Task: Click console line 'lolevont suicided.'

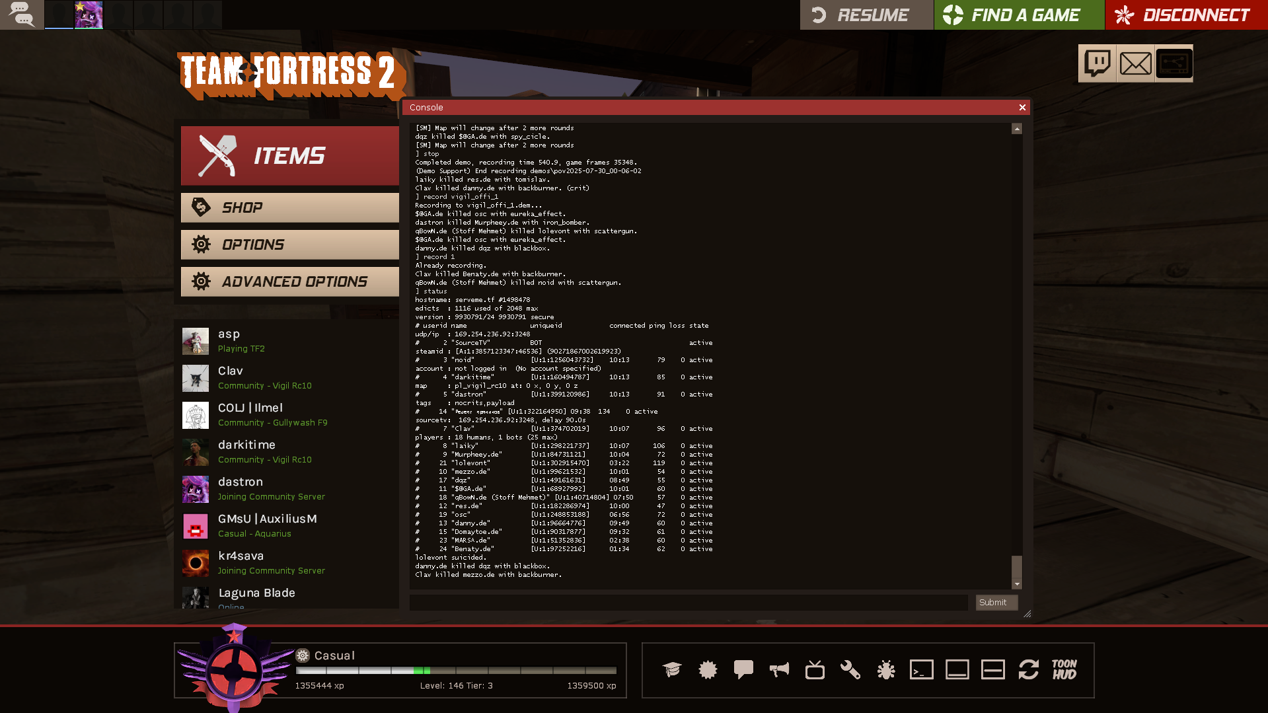Action: (451, 558)
